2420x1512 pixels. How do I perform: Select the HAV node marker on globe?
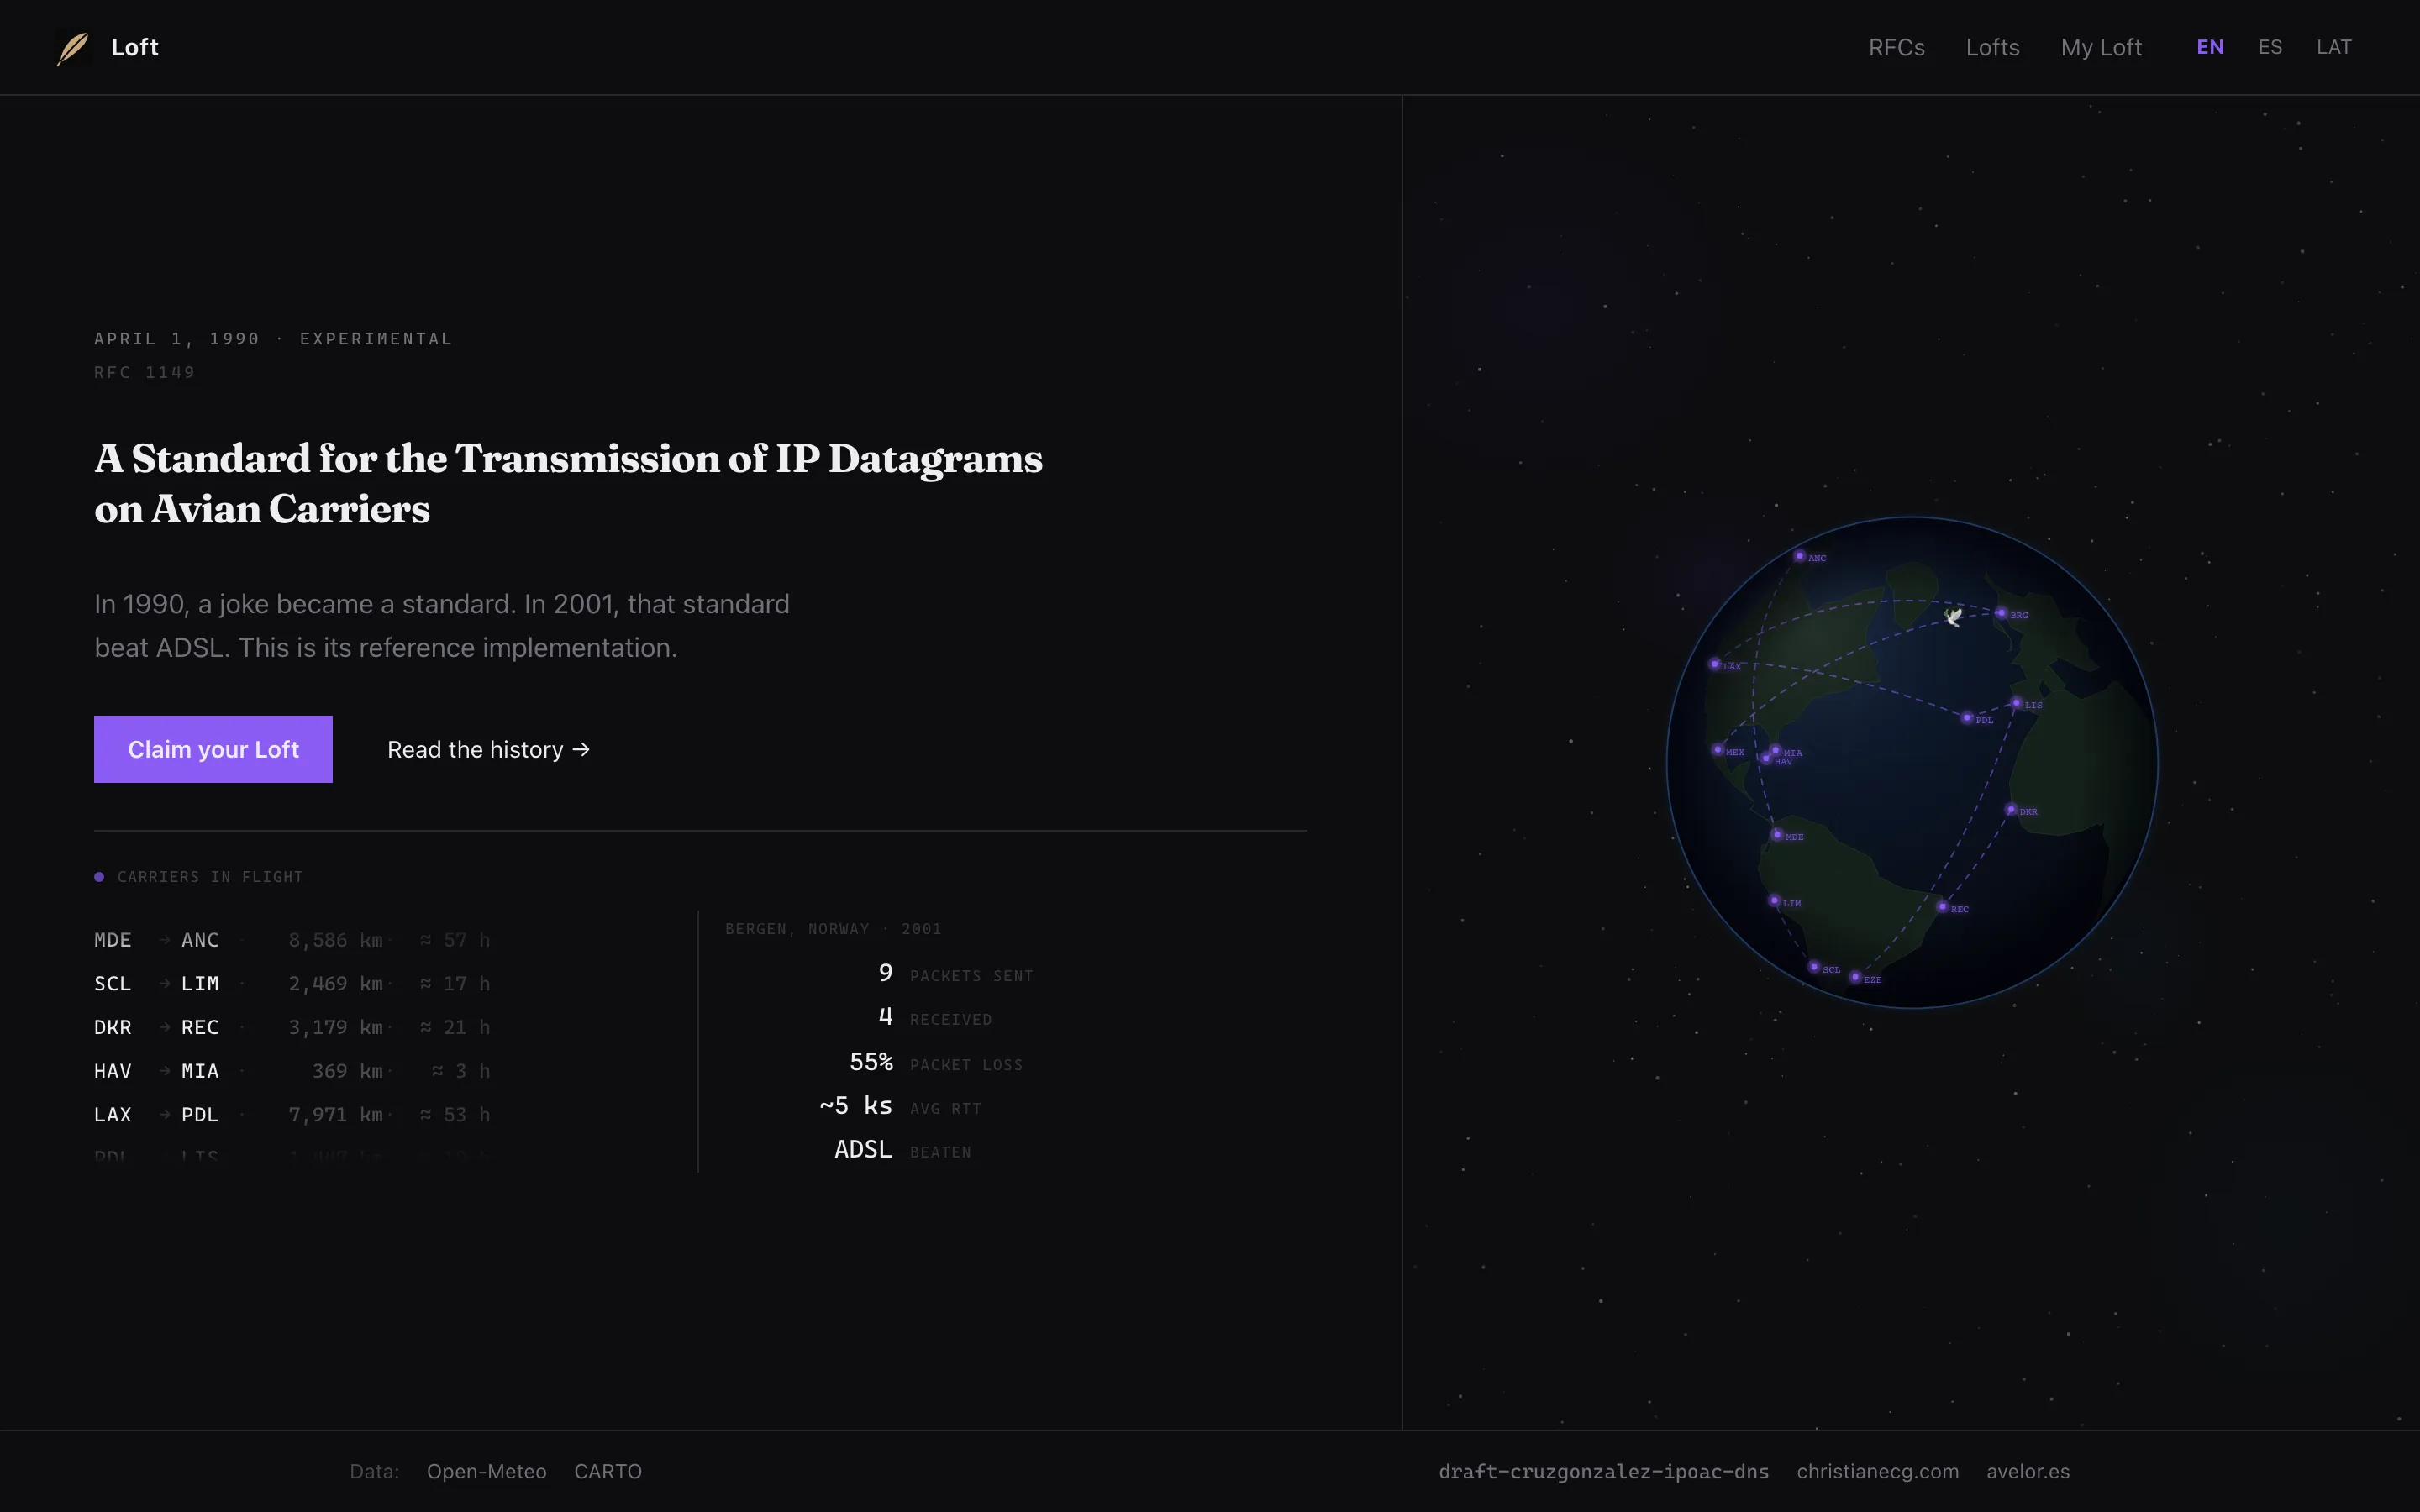click(x=1766, y=759)
